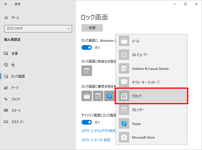Open ホーム settings home

click(x=12, y=17)
